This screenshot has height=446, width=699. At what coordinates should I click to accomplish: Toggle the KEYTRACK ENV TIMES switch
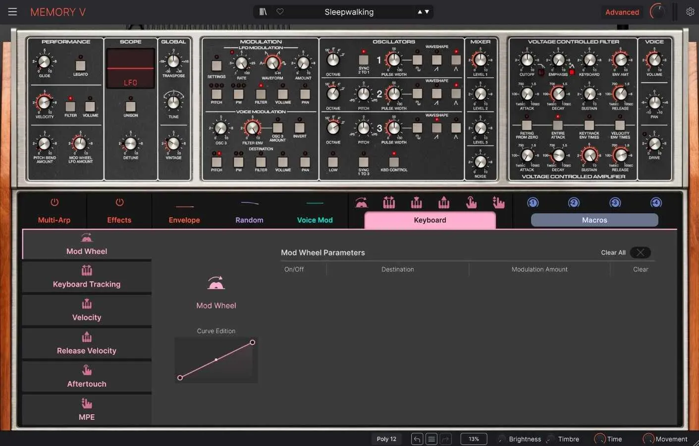click(589, 125)
